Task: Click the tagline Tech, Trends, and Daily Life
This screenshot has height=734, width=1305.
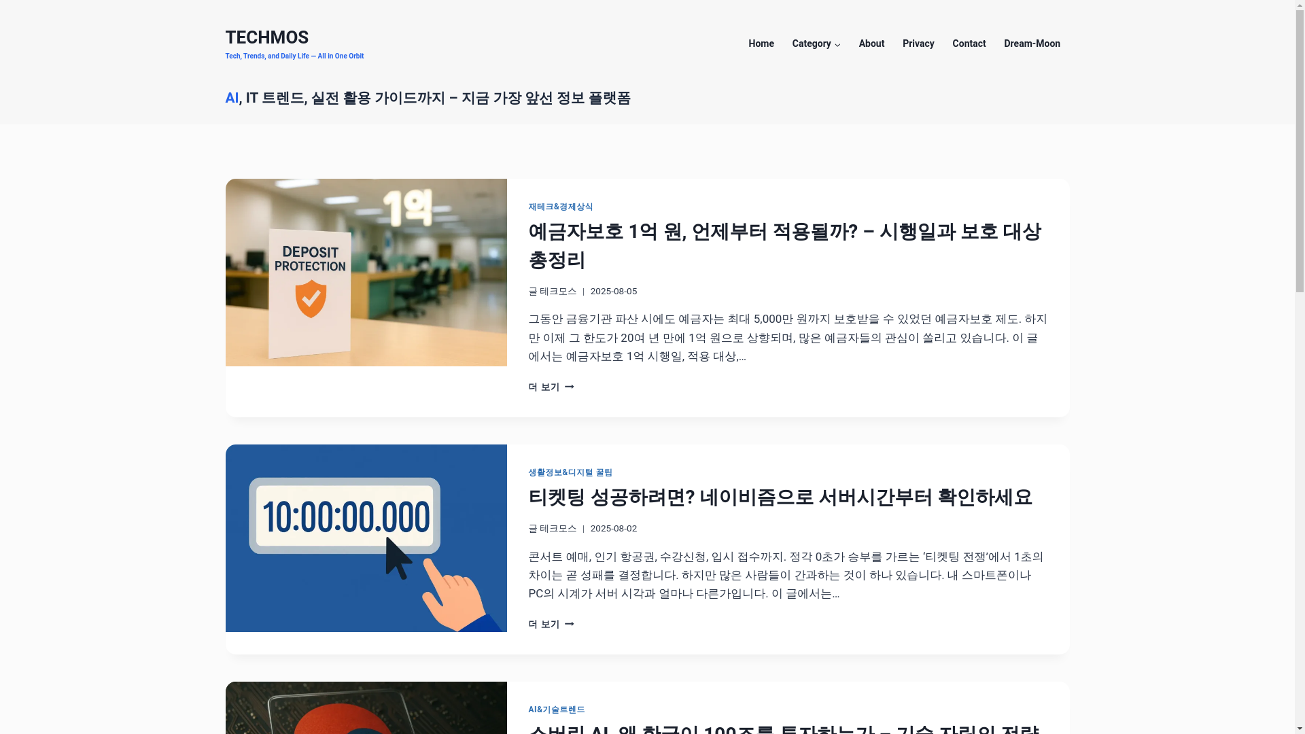Action: [x=294, y=56]
